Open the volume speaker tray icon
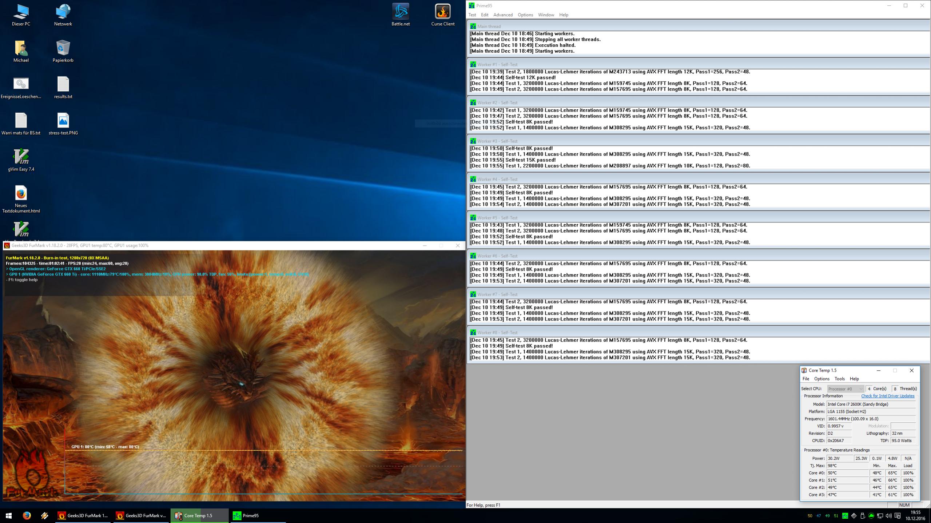931x523 pixels. [x=888, y=515]
